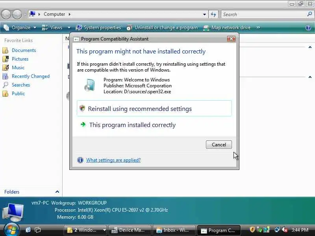Click the network tray icon
Viewport: 315px width, 236px height.
coord(277,230)
